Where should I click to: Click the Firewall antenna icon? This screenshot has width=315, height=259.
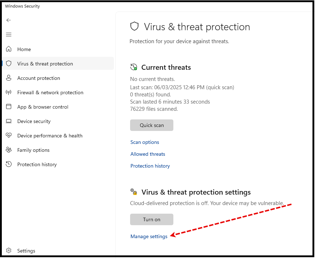[x=8, y=92]
